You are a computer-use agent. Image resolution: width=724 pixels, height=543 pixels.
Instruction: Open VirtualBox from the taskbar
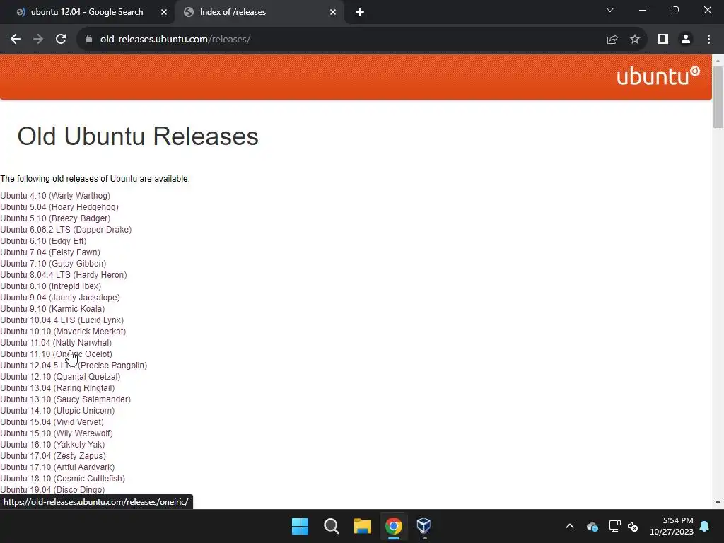pyautogui.click(x=424, y=525)
